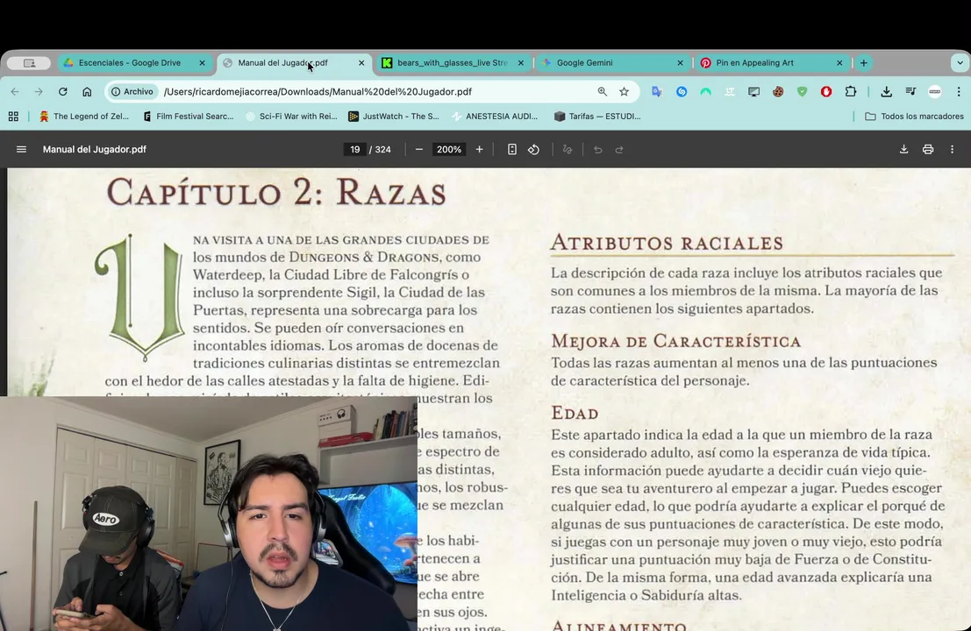Switch to the Escenciales - Google Drive tab
971x631 pixels.
pyautogui.click(x=135, y=63)
